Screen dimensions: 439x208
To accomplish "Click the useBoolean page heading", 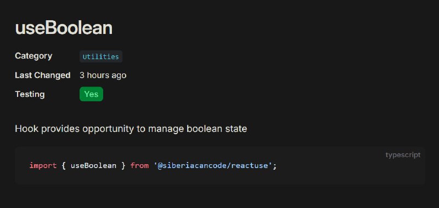I will 64,28.
